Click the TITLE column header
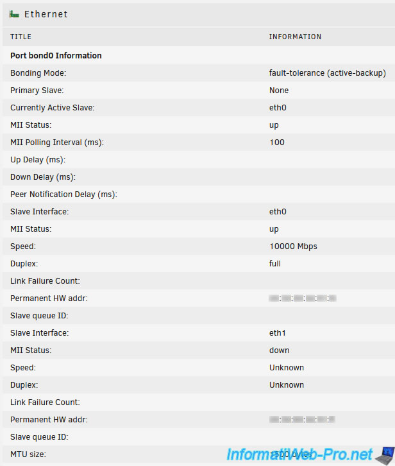Image resolution: width=395 pixels, height=466 pixels. coord(21,37)
